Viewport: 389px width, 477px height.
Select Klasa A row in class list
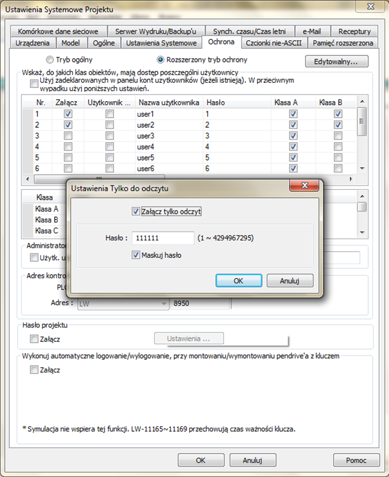click(x=46, y=209)
